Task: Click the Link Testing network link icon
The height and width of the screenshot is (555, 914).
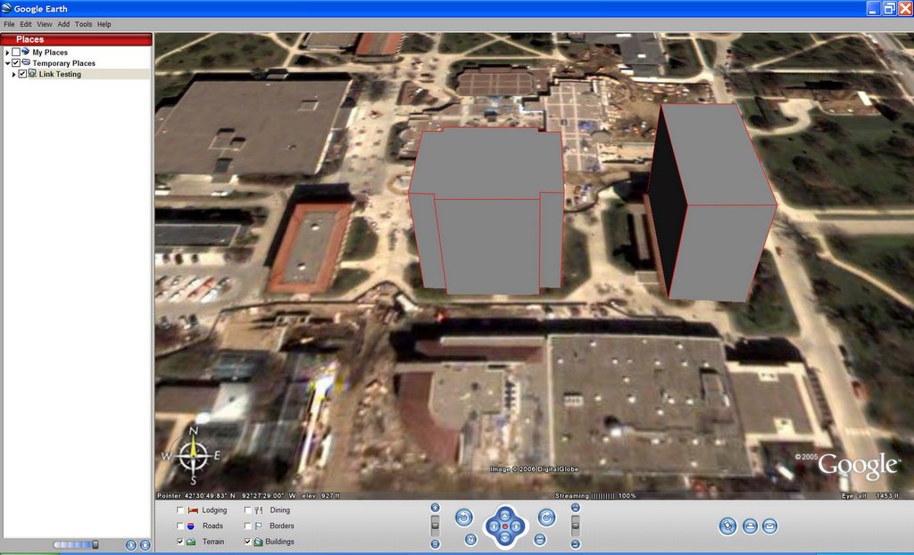Action: pos(32,73)
